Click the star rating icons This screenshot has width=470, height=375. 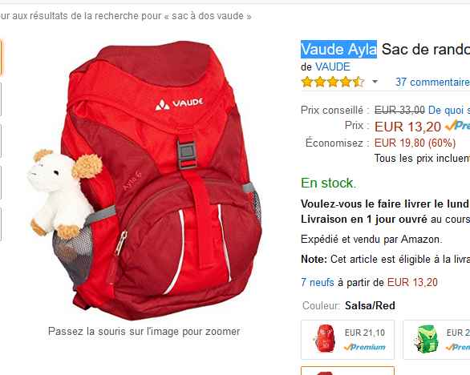(x=333, y=82)
